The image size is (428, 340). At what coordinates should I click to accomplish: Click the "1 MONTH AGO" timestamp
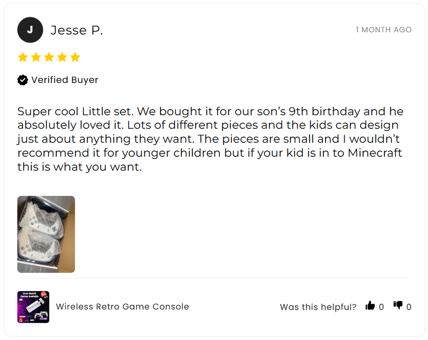[x=384, y=30]
